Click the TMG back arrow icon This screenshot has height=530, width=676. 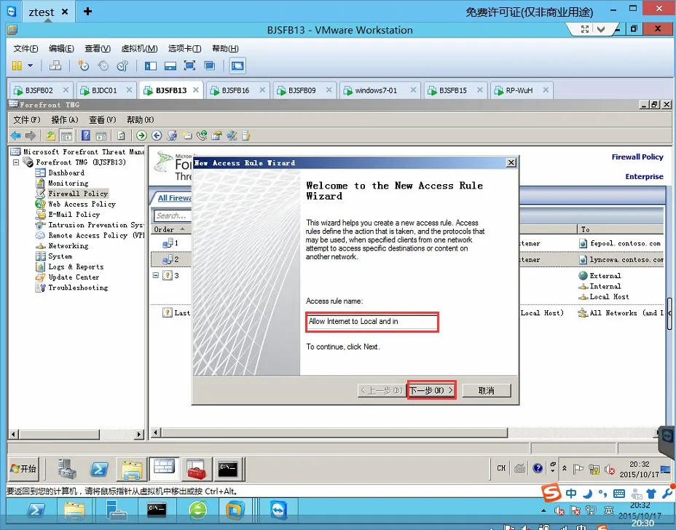coord(16,135)
